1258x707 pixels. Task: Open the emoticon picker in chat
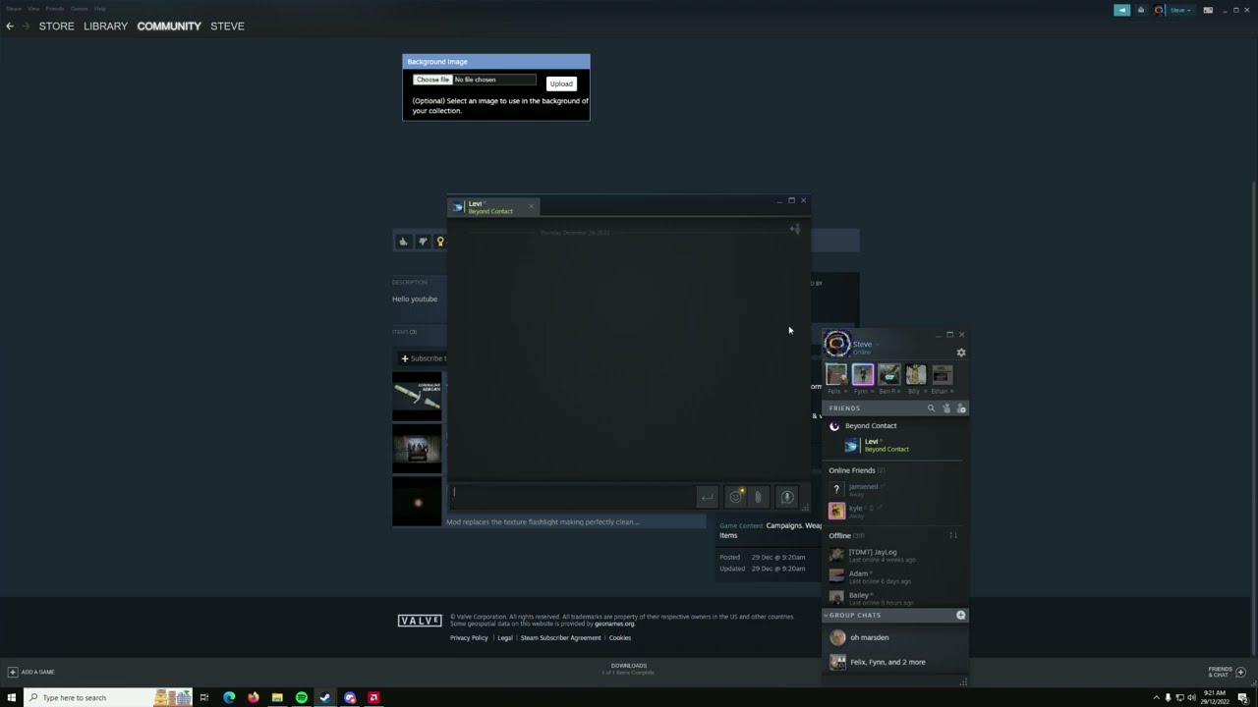point(735,497)
